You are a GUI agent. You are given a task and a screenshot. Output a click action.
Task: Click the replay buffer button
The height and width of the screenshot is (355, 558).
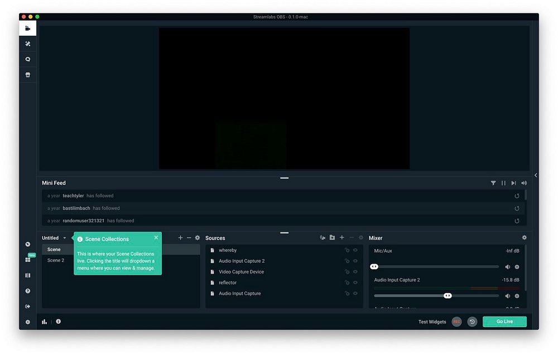pos(472,322)
